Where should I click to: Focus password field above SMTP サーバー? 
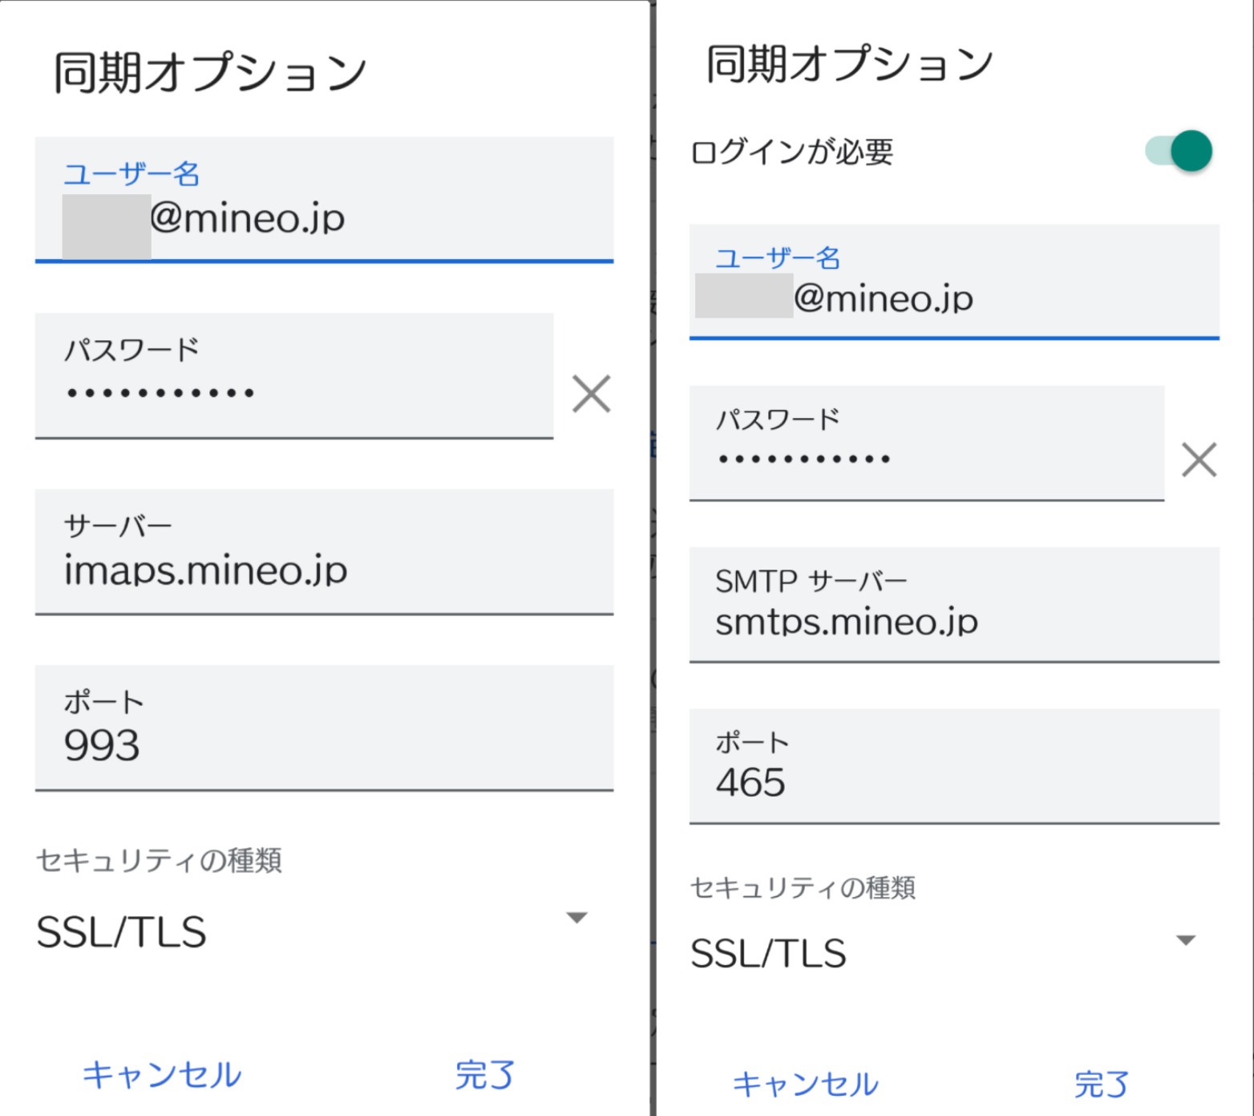[926, 444]
